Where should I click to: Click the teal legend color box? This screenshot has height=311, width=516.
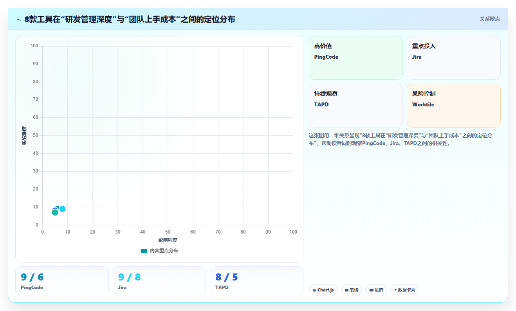pyautogui.click(x=144, y=251)
